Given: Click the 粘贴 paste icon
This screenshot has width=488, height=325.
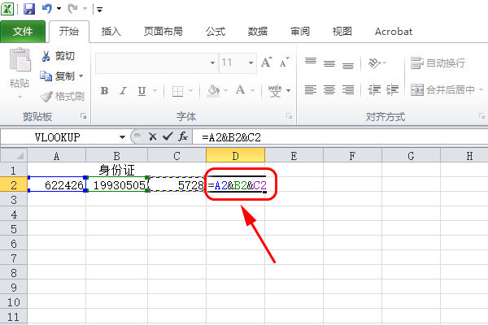Looking at the screenshot, I should (20, 60).
